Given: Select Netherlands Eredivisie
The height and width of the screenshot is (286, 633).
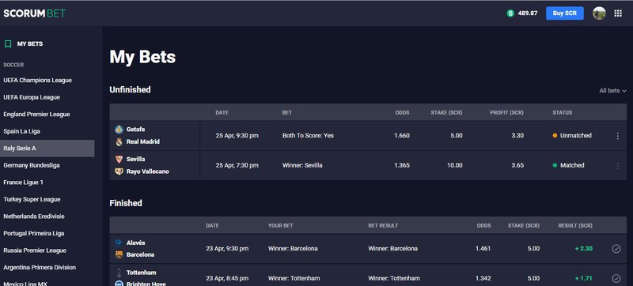Looking at the screenshot, I should click(x=35, y=216).
